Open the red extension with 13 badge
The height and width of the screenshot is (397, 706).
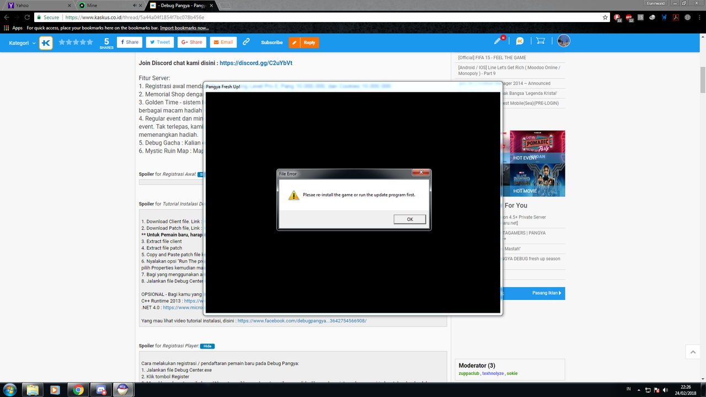(617, 18)
